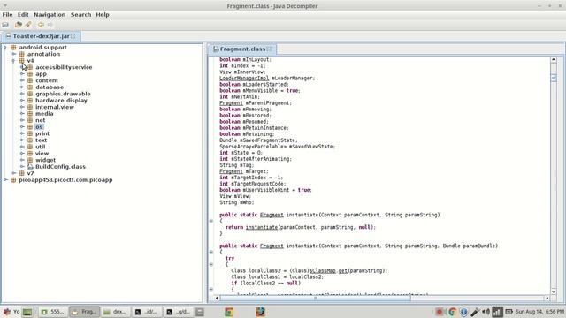Open the Navigation menu
566x318 pixels.
tap(50, 15)
